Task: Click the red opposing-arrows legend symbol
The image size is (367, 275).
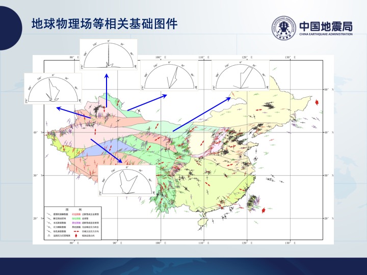Action: pos(76,231)
